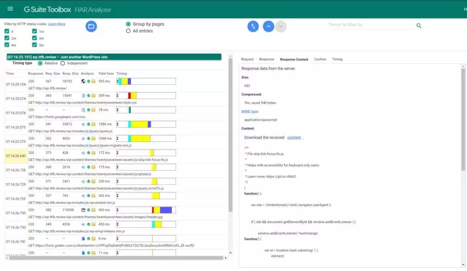This screenshot has width=467, height=271.
Task: Toggle the 4xx status checkbox
Action: [7, 45]
